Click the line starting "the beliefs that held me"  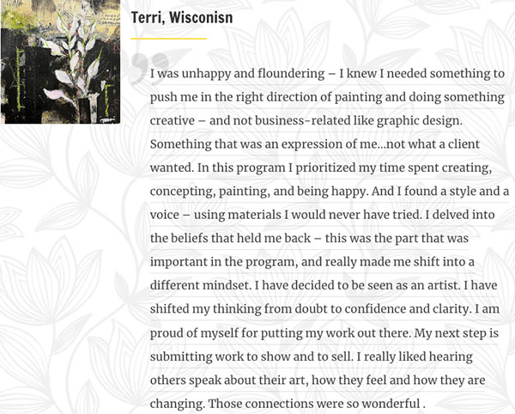(x=309, y=238)
